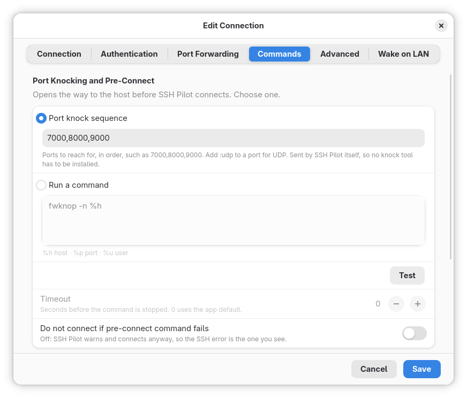Click the 'Port Knocking and Pre-Connect' heading
The width and height of the screenshot is (467, 398).
click(93, 81)
